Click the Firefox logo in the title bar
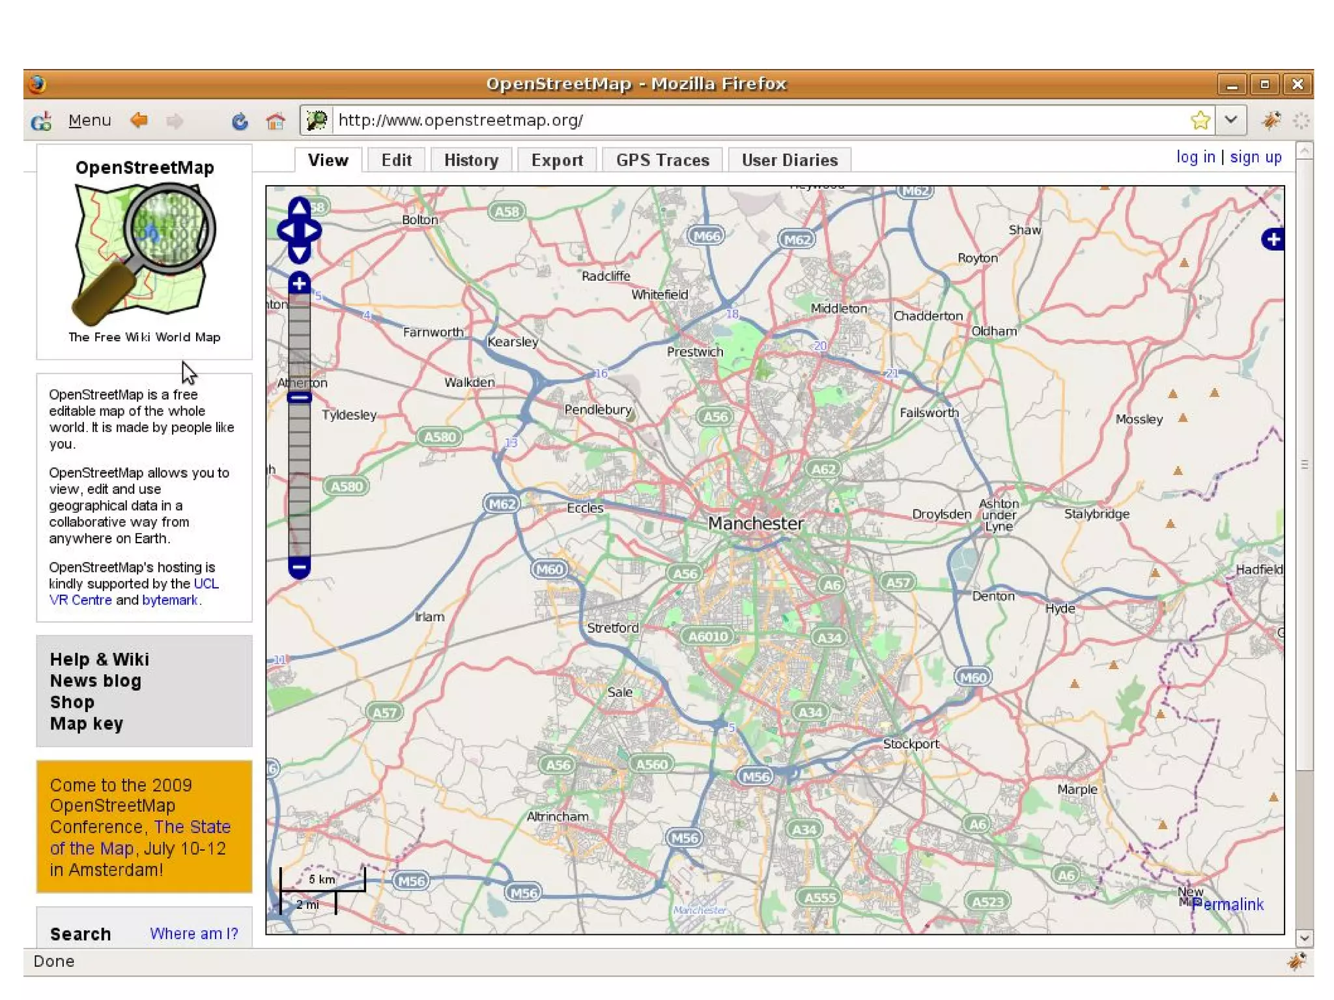Viewport: 1334px width, 1000px height. pyautogui.click(x=38, y=84)
